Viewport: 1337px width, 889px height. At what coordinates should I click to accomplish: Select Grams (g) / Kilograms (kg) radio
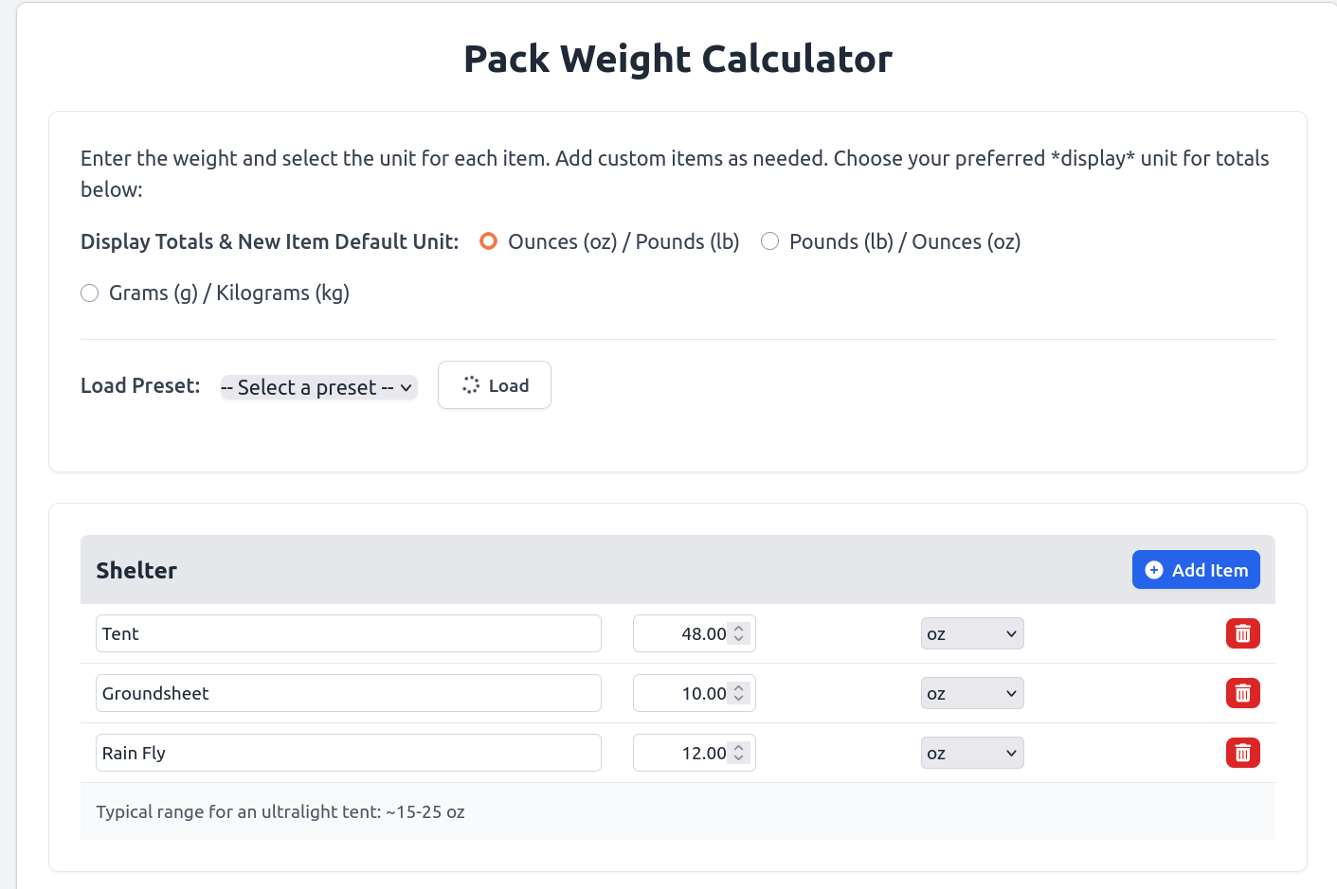point(90,293)
